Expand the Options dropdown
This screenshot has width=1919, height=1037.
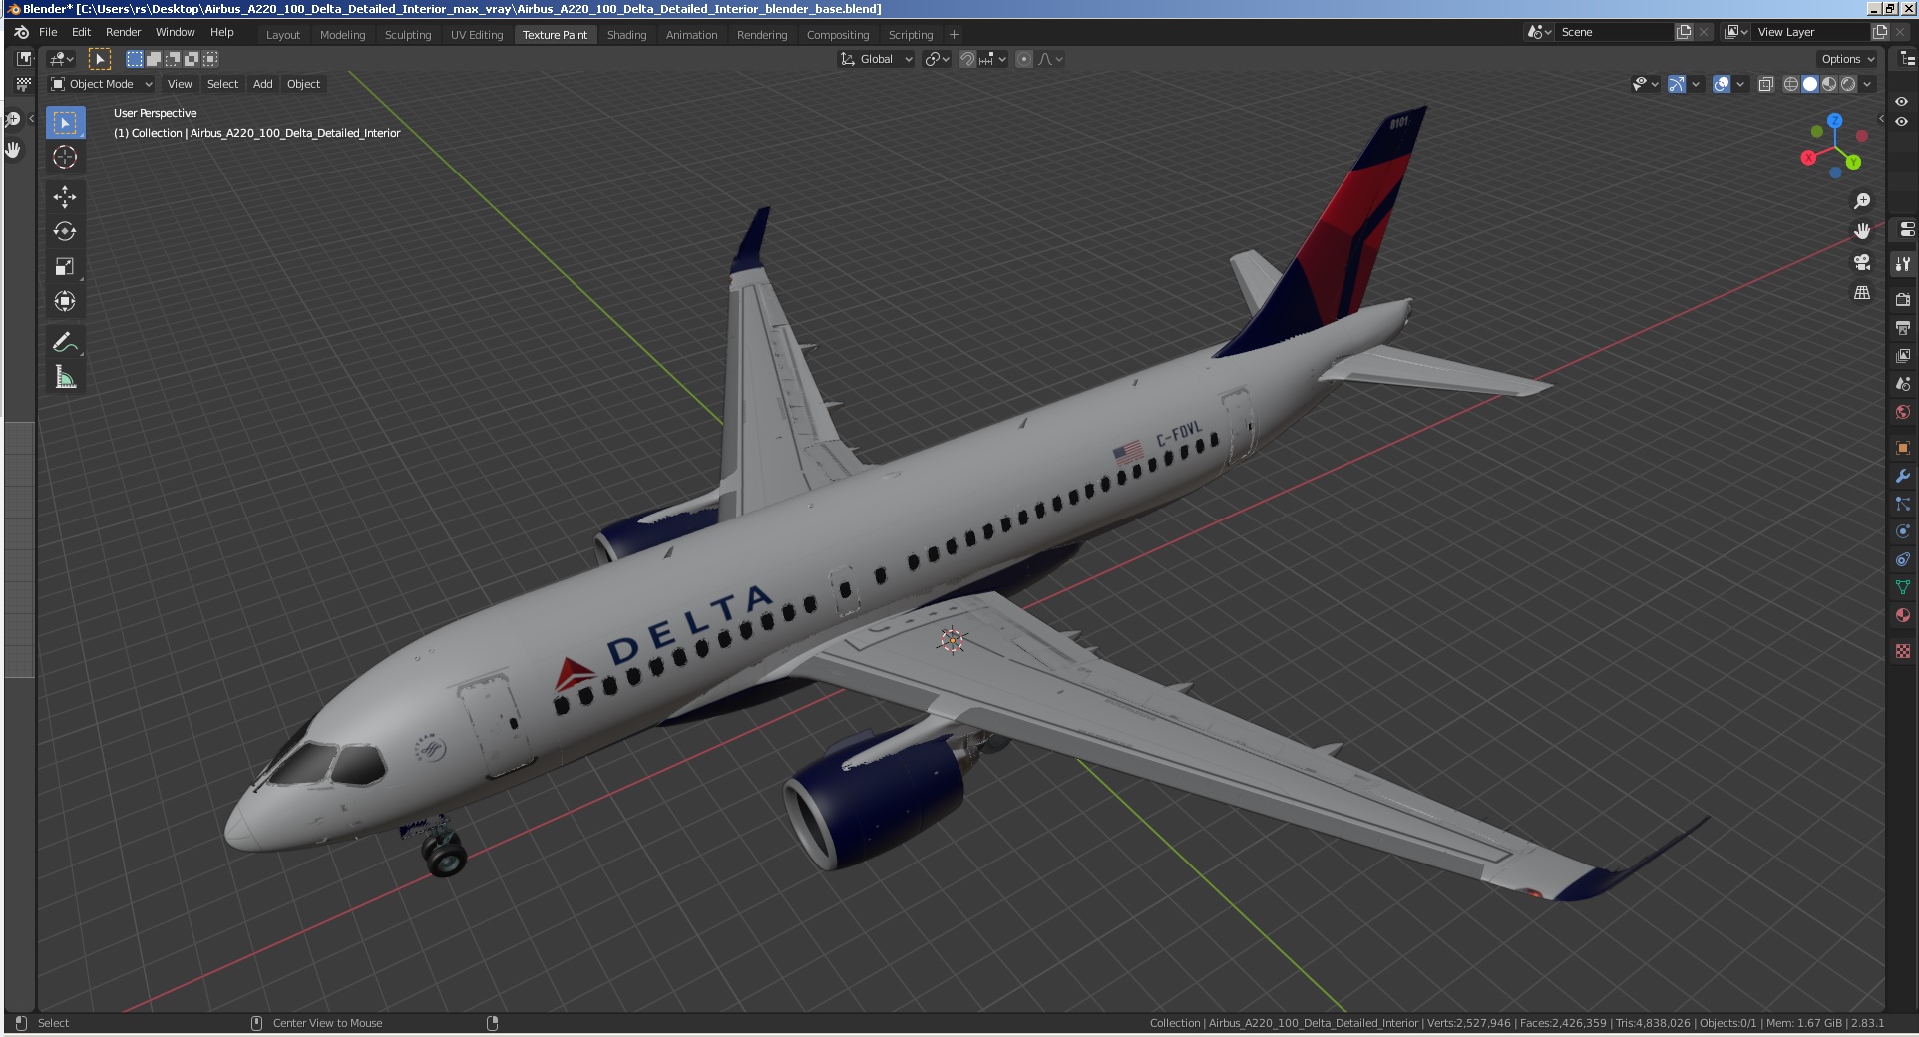click(x=1848, y=59)
